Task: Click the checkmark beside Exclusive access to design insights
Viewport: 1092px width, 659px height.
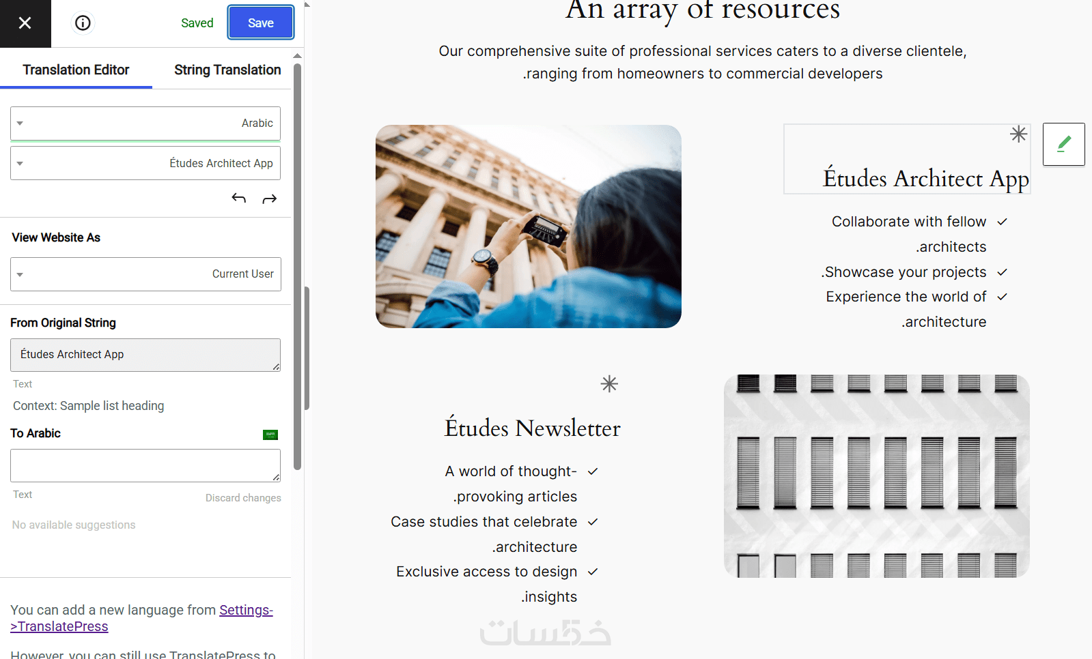Action: (x=593, y=572)
